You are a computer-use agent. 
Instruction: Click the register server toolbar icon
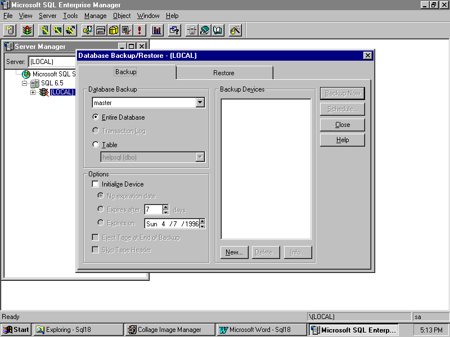tap(10, 30)
